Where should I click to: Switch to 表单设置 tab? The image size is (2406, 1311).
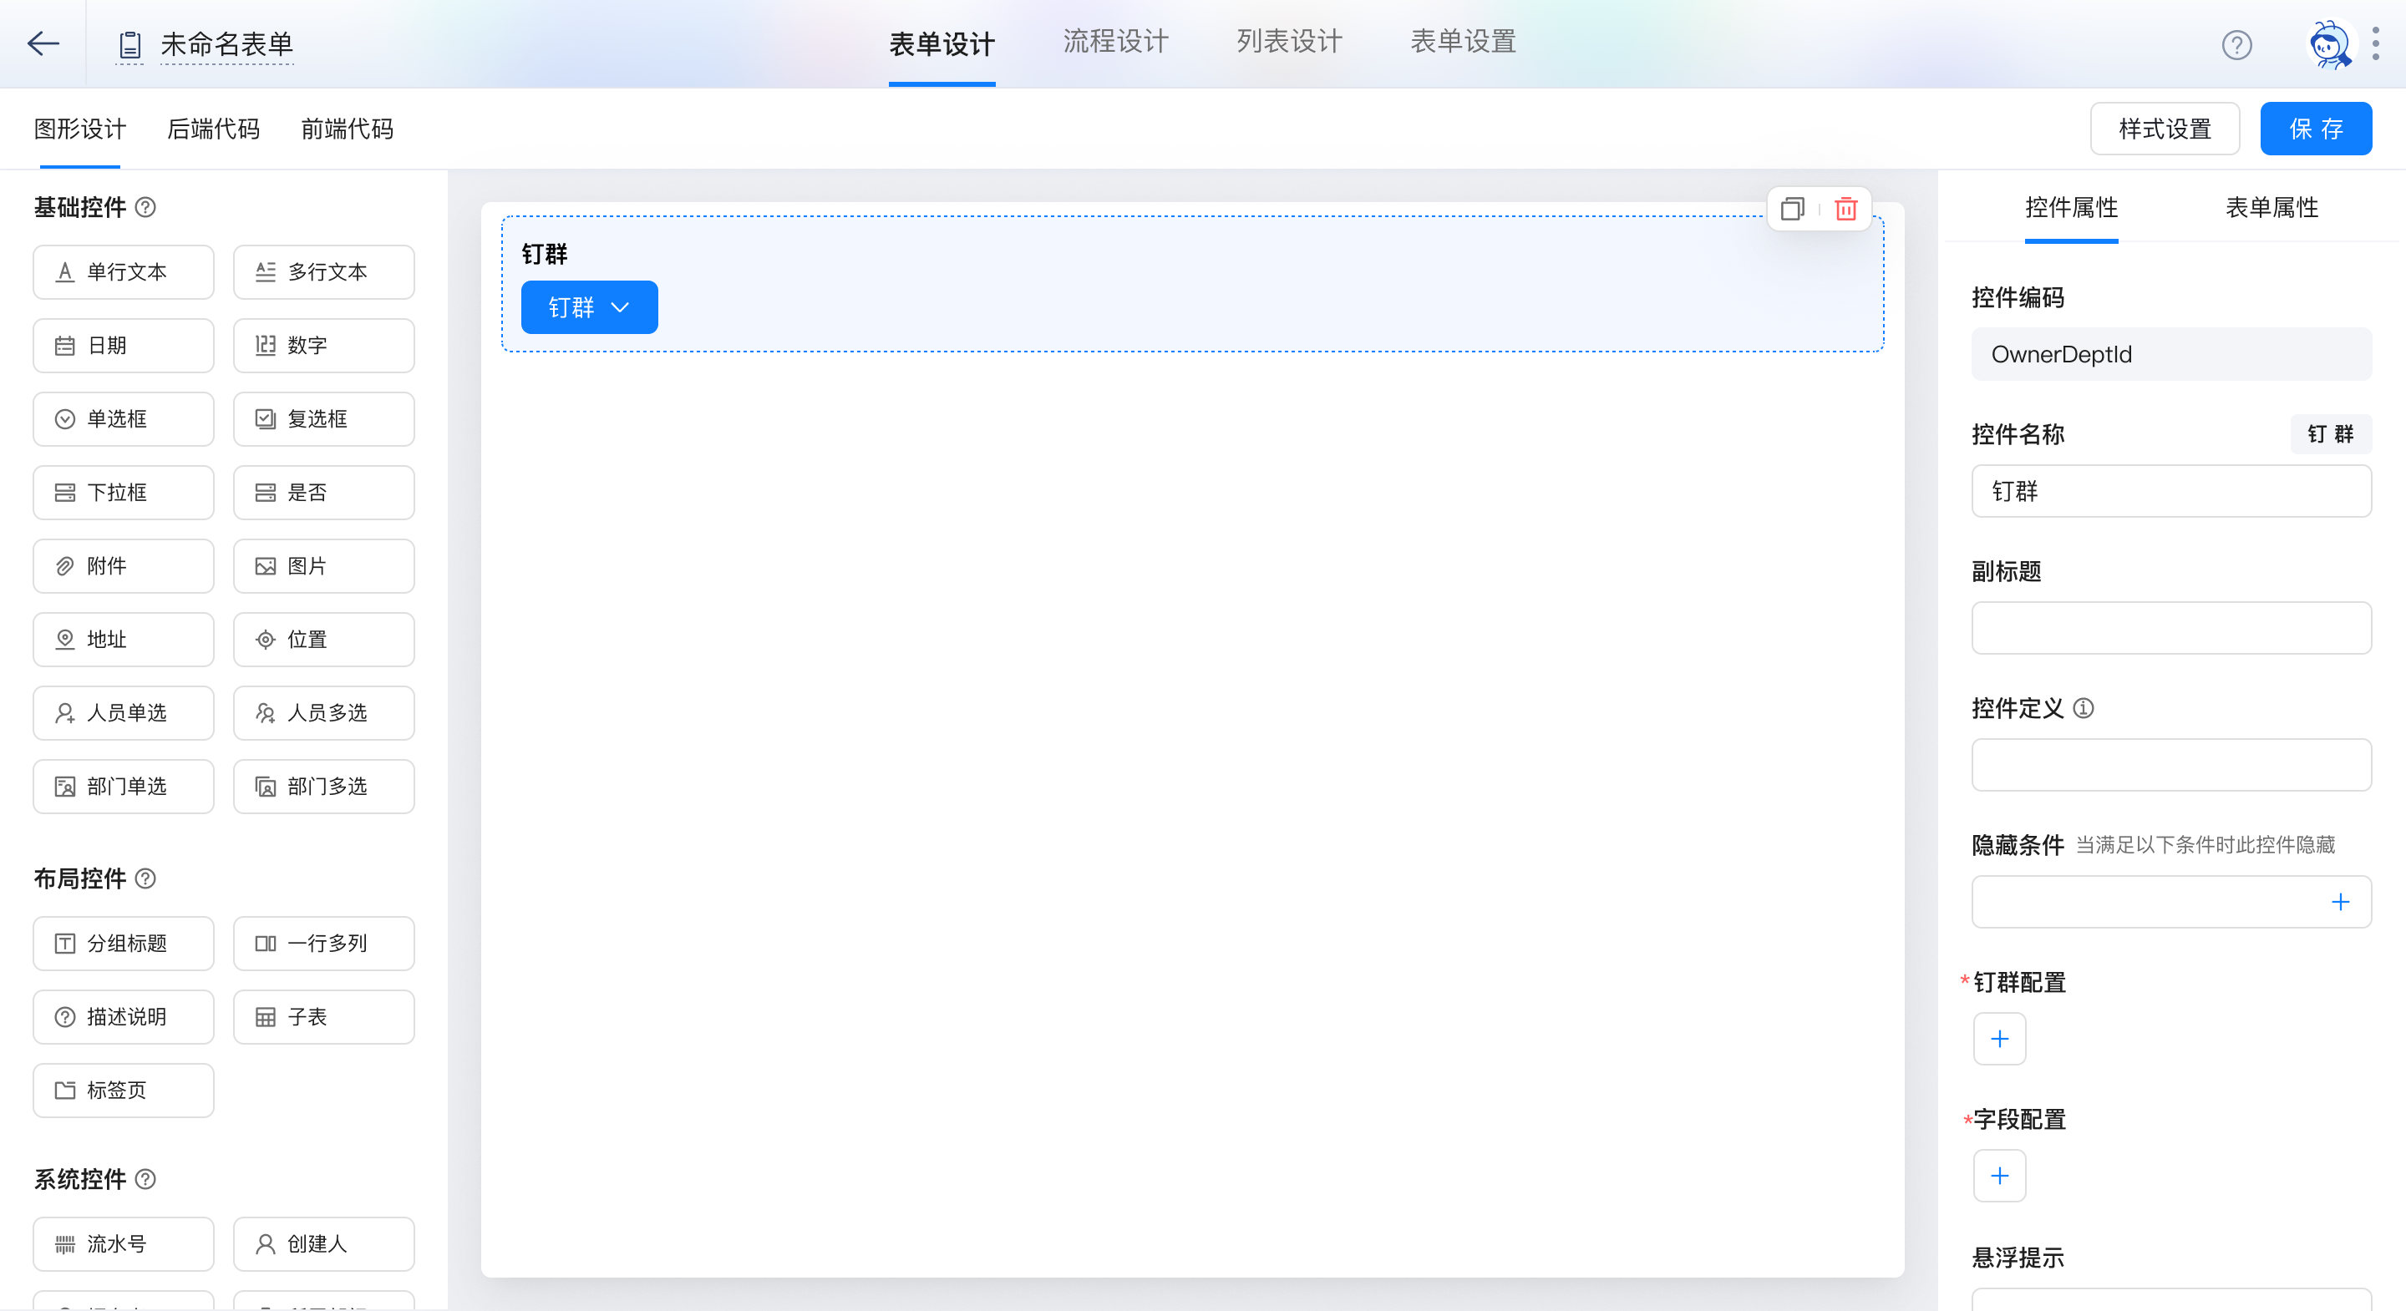click(1463, 42)
